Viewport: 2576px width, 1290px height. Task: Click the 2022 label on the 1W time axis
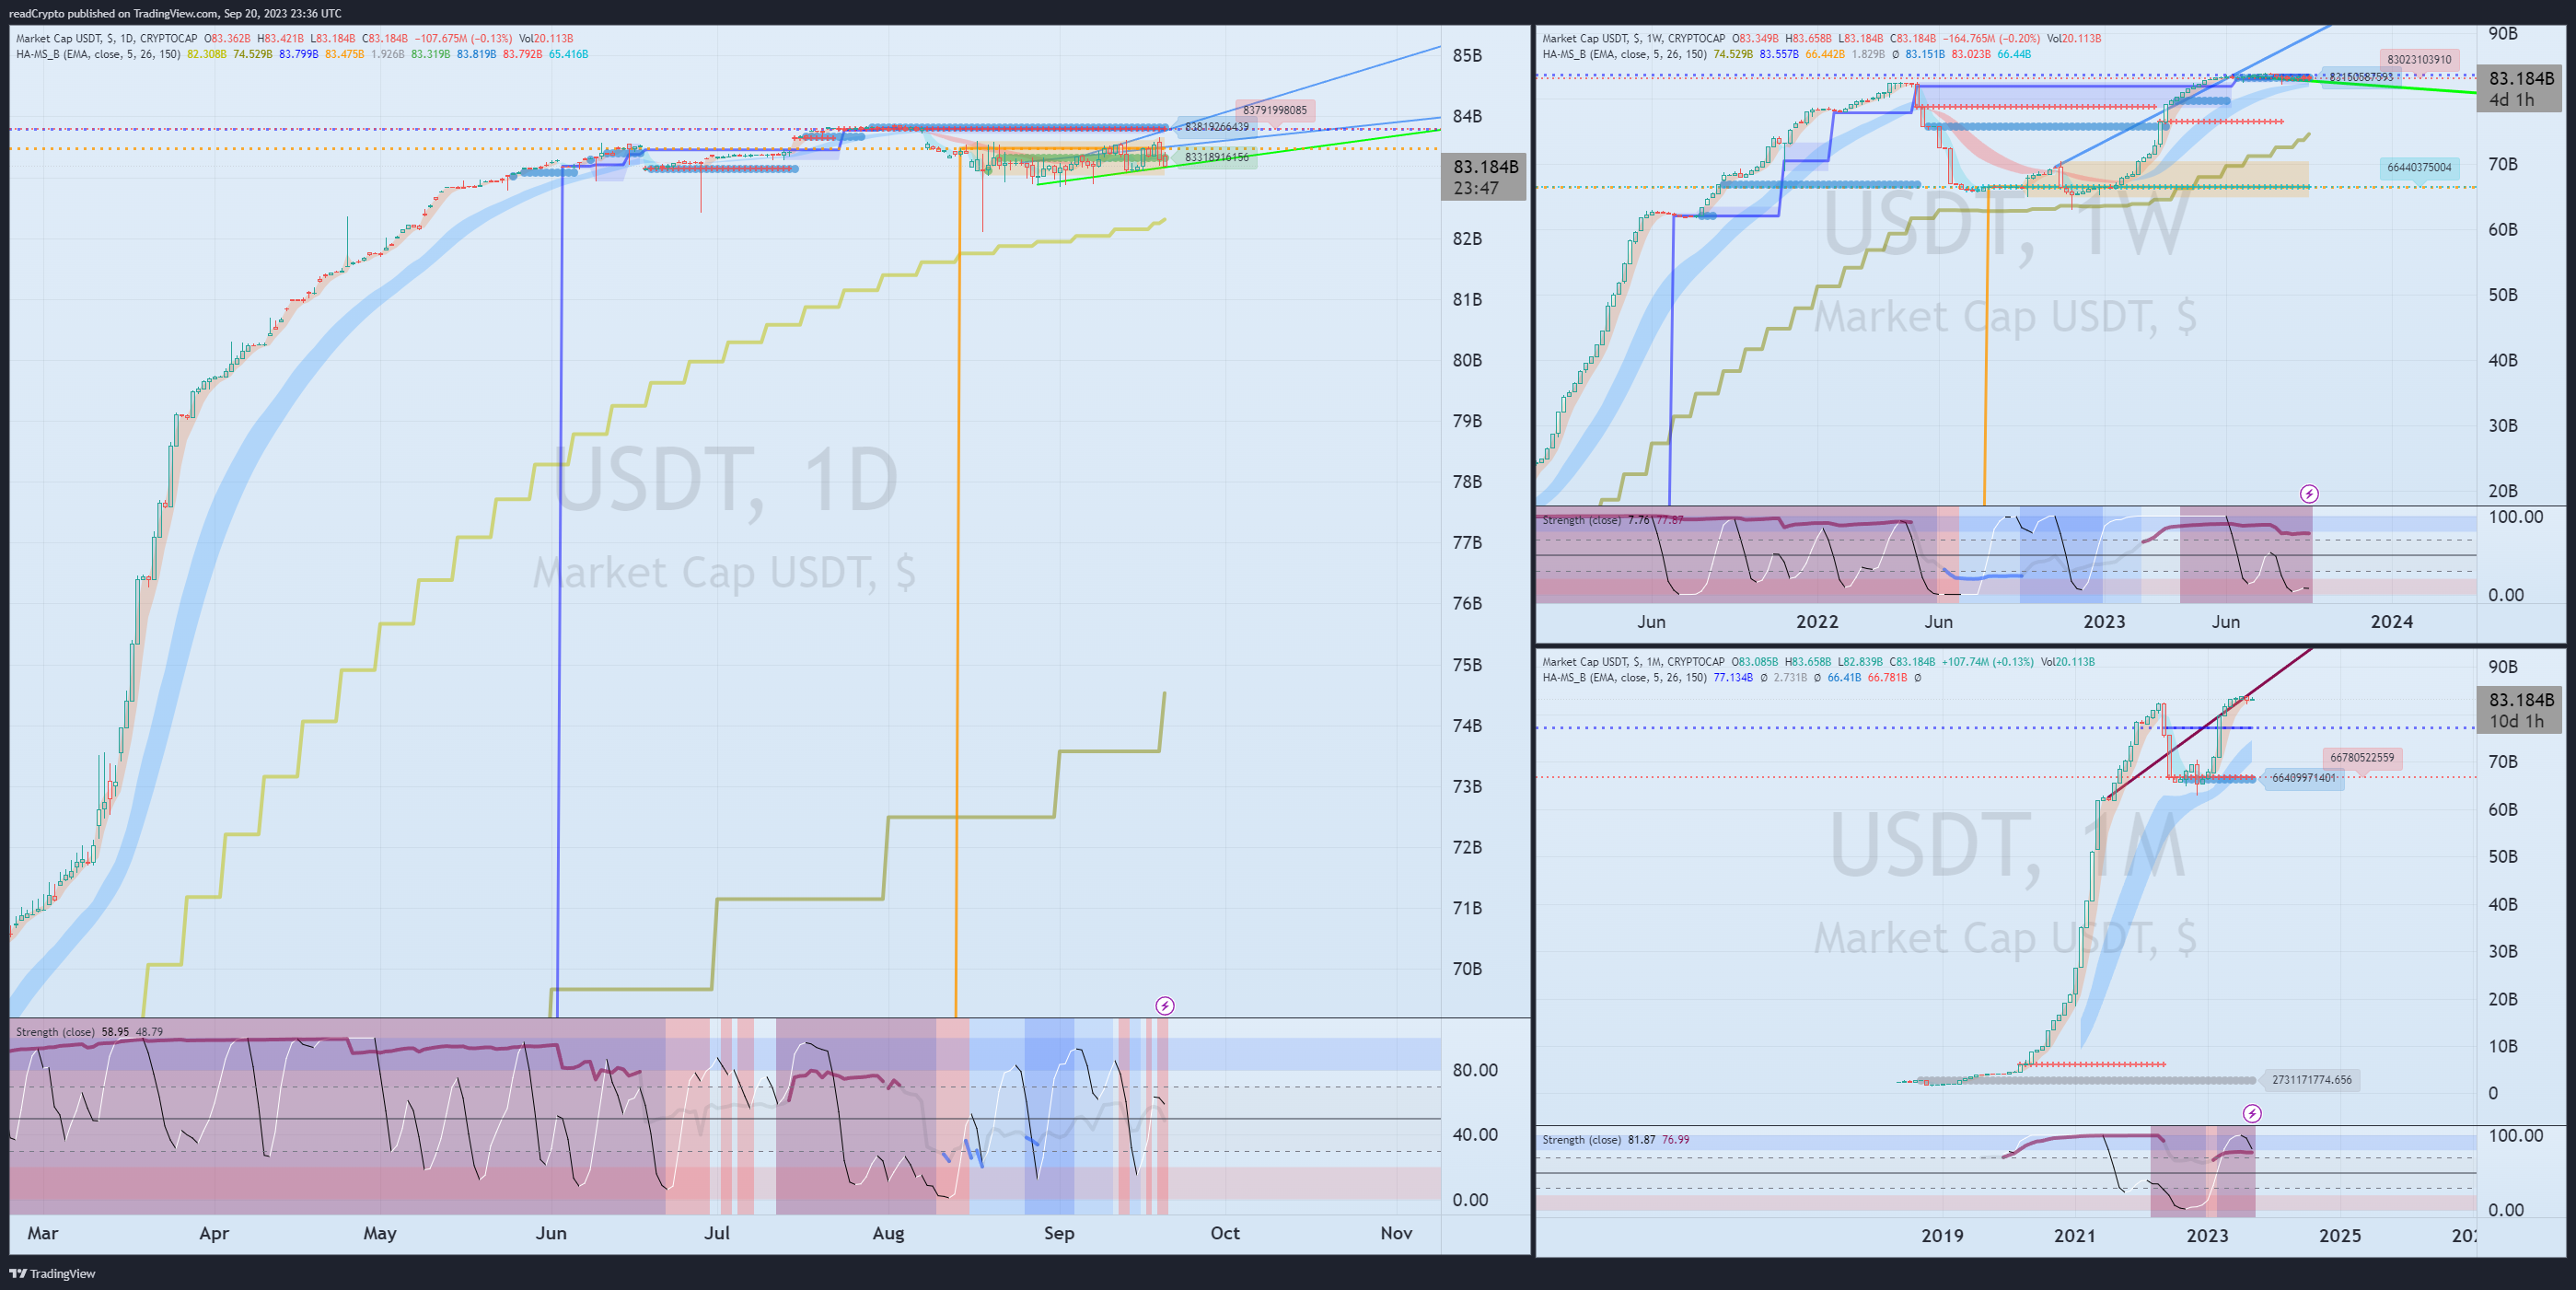click(1817, 621)
